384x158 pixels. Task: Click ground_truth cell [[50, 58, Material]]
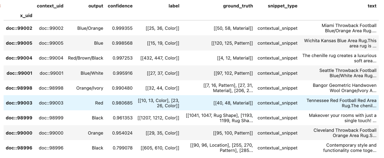[233, 28]
